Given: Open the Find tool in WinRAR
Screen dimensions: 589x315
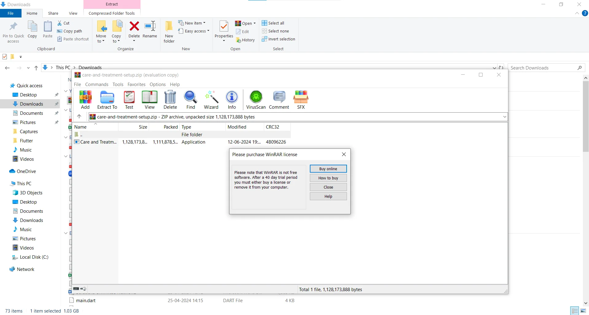Looking at the screenshot, I should (x=191, y=100).
